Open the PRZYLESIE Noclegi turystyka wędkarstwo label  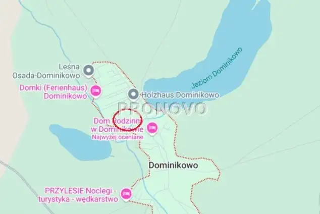(78, 195)
